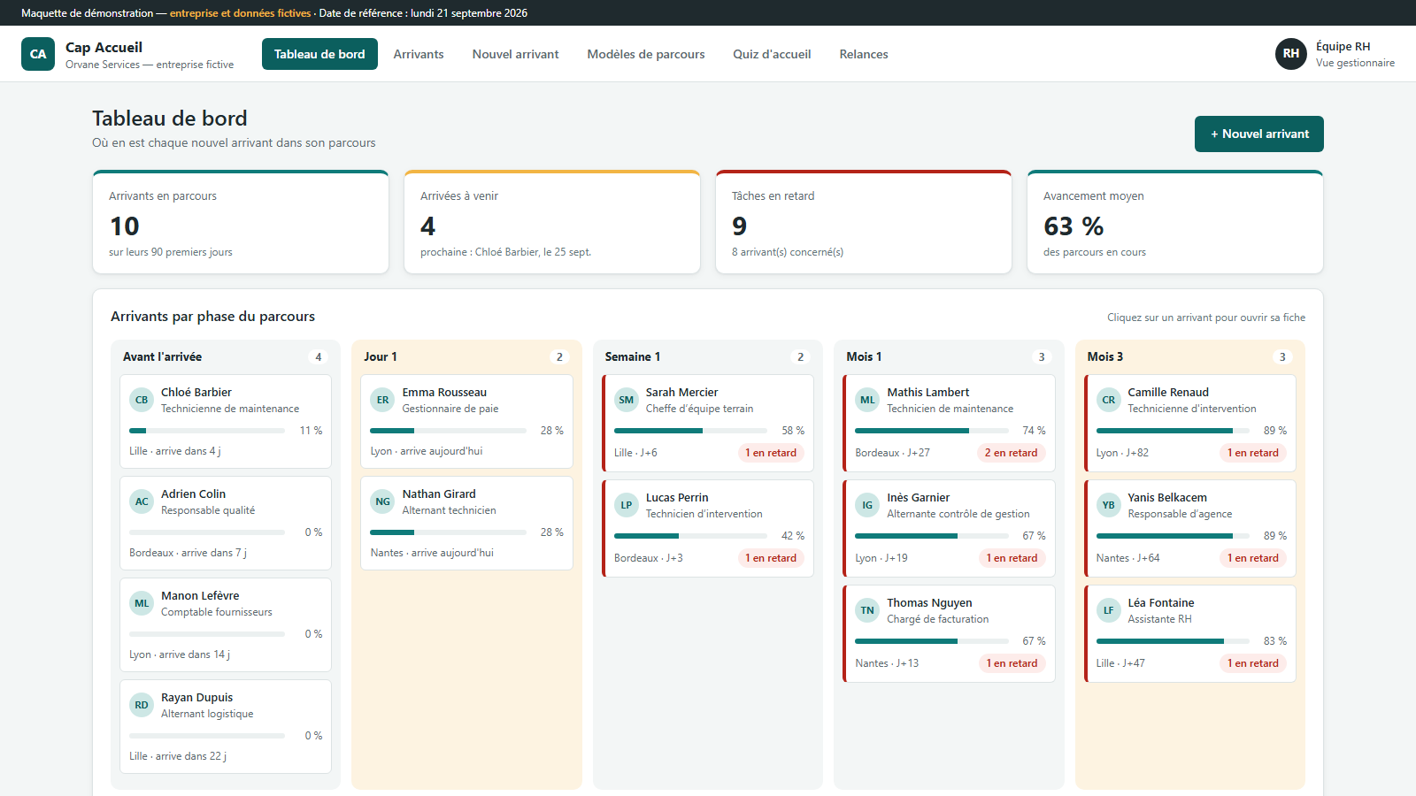1416x796 pixels.
Task: Click Adrien Colin's AC avatar
Action: click(x=142, y=501)
